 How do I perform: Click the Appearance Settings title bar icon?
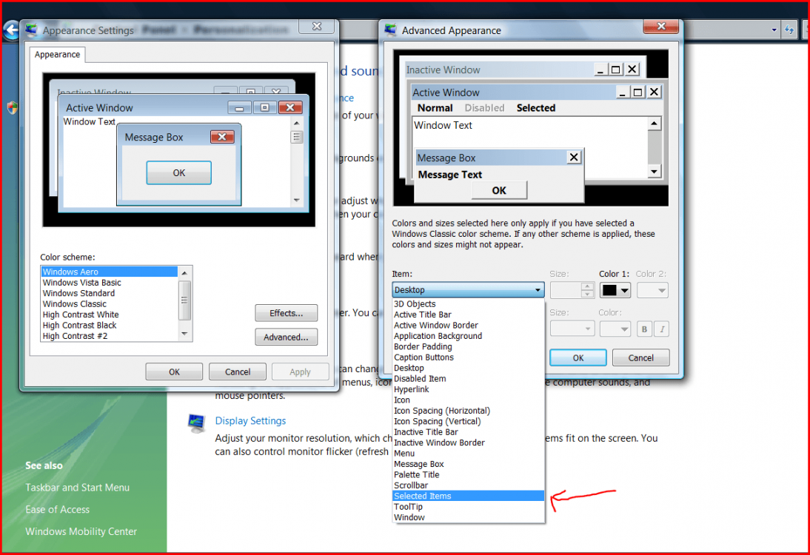click(32, 30)
